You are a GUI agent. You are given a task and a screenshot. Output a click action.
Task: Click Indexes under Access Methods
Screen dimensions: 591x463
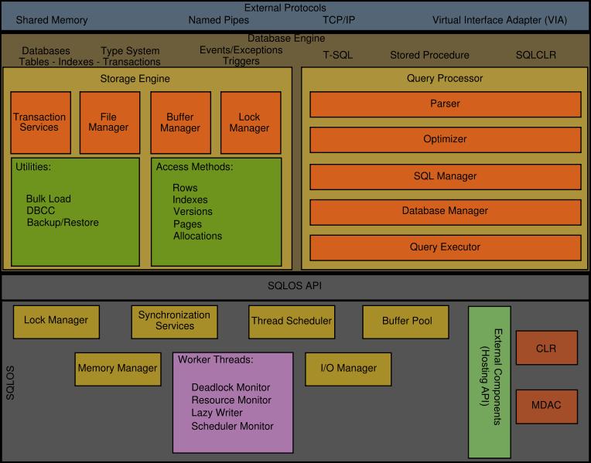(190, 199)
